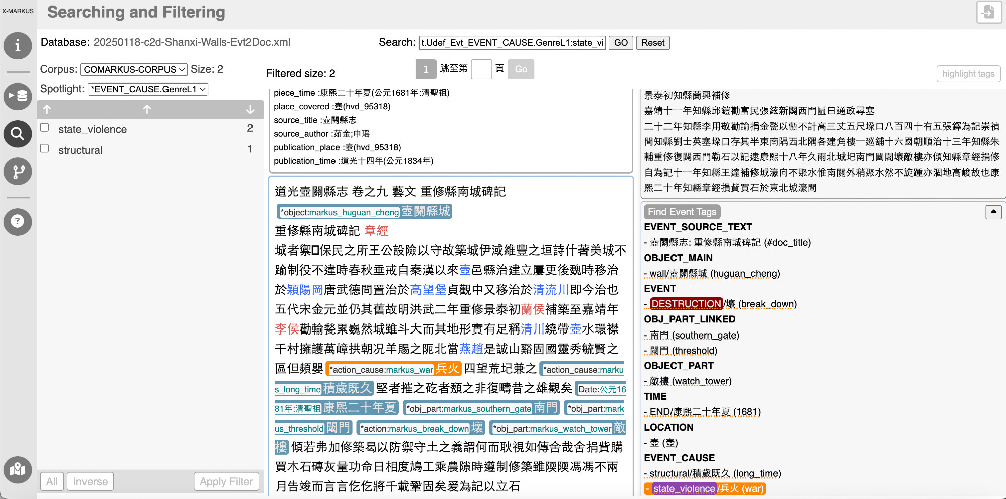1006x499 pixels.
Task: Click the down arrow sort icon
Action: [x=250, y=109]
